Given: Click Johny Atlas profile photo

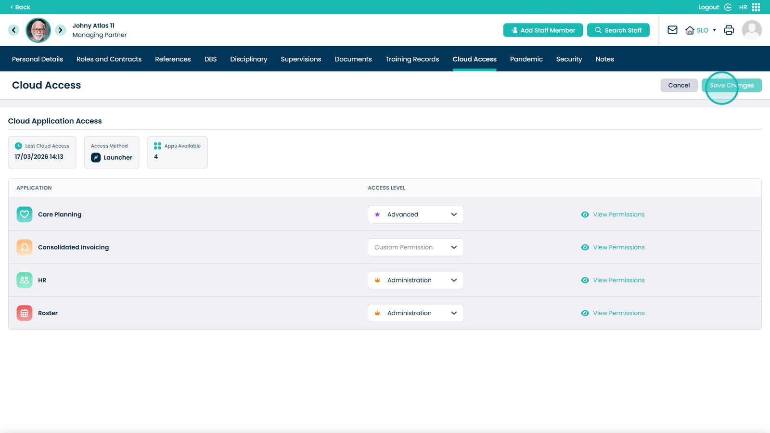Looking at the screenshot, I should click(38, 30).
